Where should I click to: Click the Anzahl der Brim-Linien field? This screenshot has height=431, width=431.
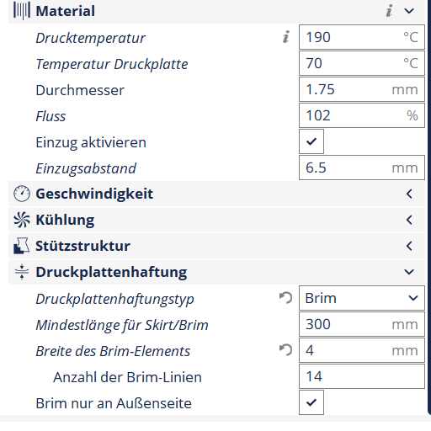pyautogui.click(x=362, y=376)
